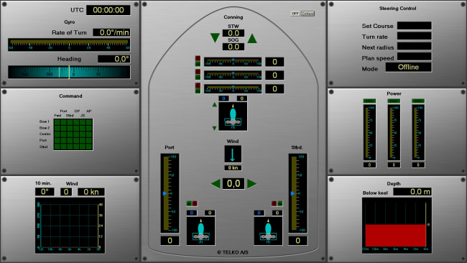Screen dimensions: 467x263
Task: Click readout right of first thruster gauge
Action: [x=274, y=62]
